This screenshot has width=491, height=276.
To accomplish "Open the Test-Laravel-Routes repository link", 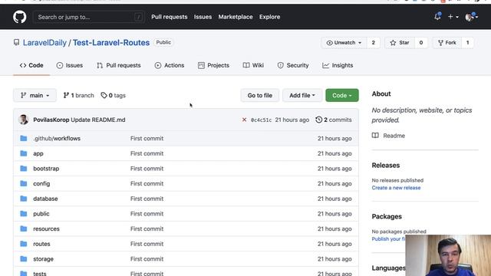I will pos(111,43).
